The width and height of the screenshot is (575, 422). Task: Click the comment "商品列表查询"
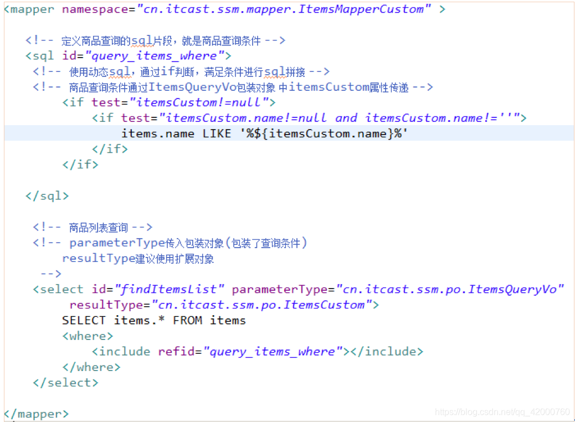93,227
